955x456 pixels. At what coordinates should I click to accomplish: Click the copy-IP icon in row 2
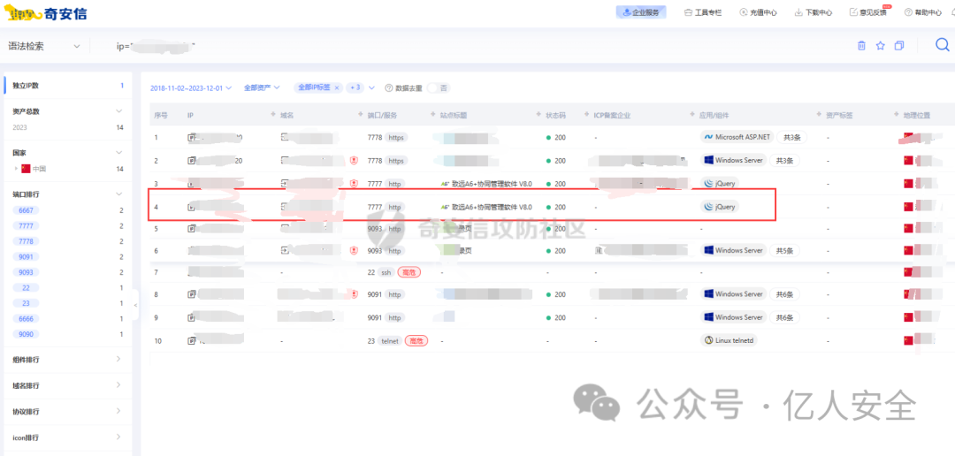(191, 161)
